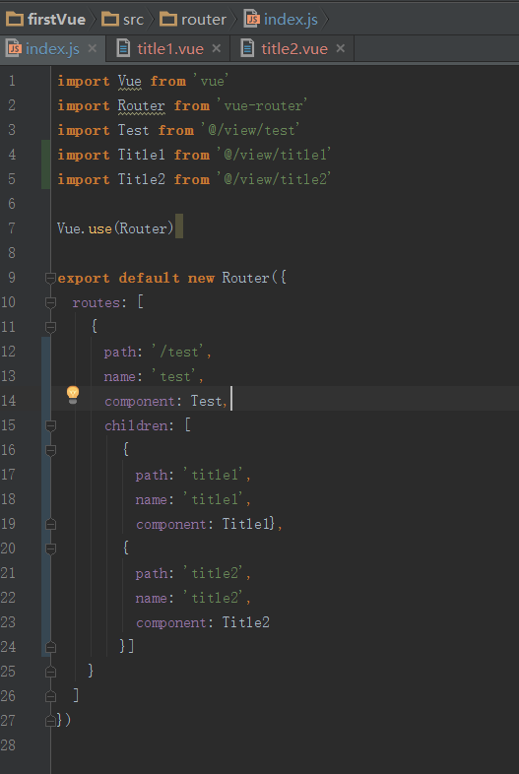This screenshot has width=519, height=774.
Task: Close the title1.vue editor tab
Action: 217,48
